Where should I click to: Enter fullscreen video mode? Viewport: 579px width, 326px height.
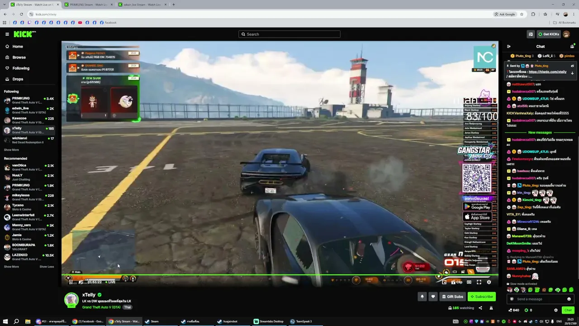[x=479, y=282]
